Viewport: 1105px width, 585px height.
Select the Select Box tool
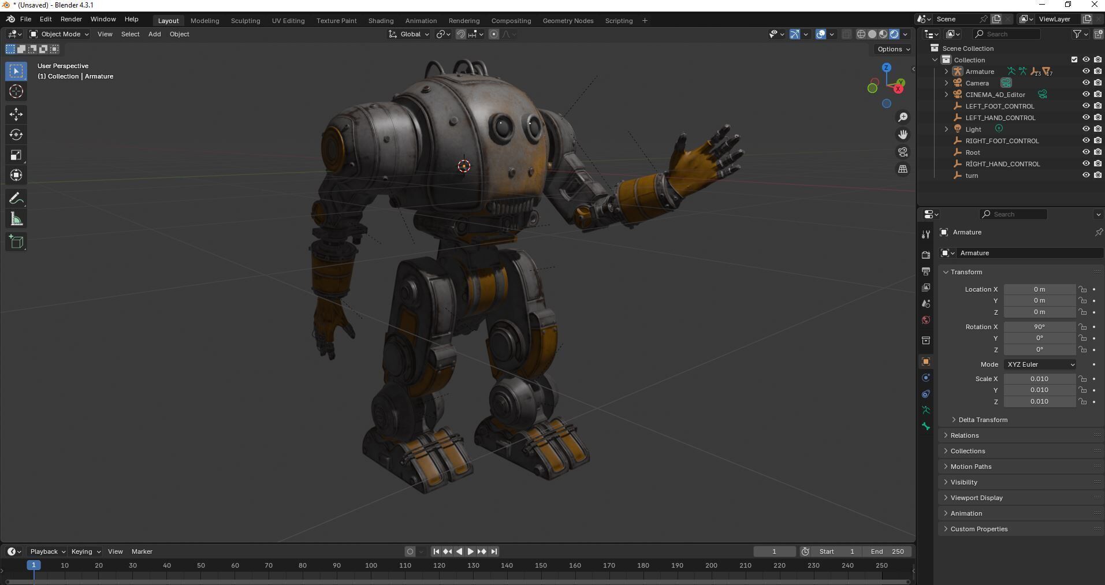coord(16,72)
